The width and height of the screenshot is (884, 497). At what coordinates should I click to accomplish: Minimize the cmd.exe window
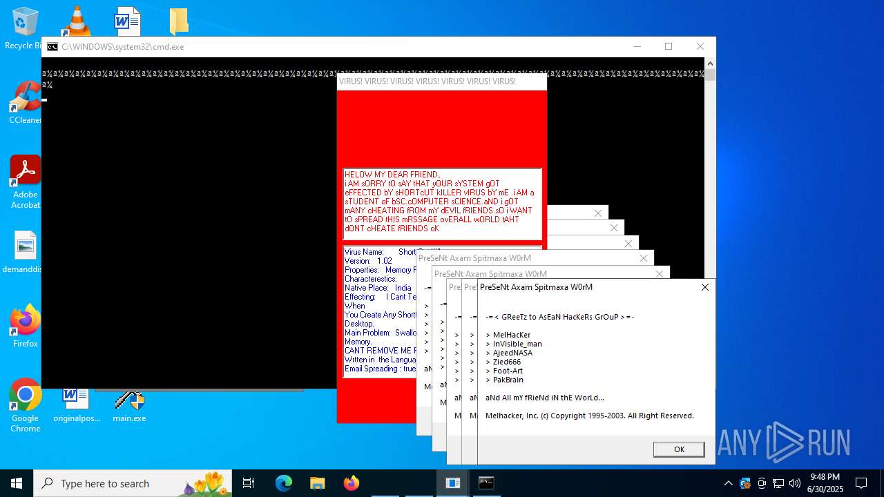pyautogui.click(x=636, y=46)
